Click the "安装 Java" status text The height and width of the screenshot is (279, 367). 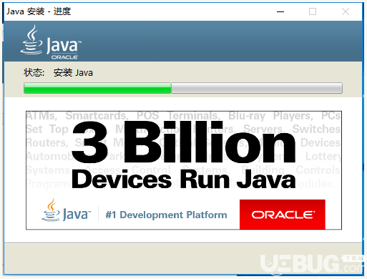[73, 72]
